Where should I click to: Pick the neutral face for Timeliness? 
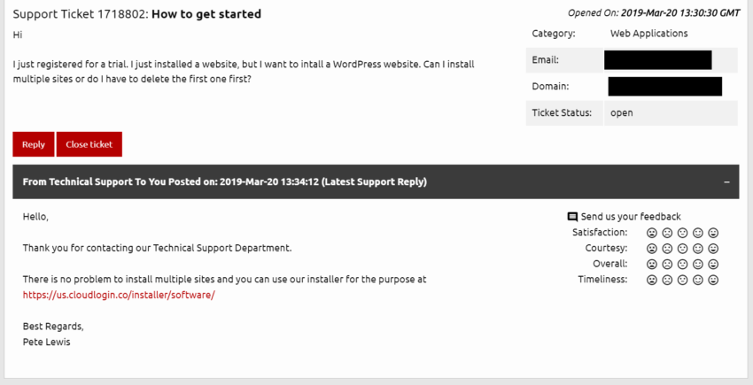click(682, 280)
